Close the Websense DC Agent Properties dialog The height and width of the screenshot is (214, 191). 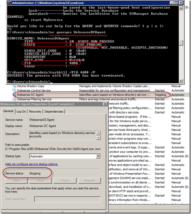point(105,104)
